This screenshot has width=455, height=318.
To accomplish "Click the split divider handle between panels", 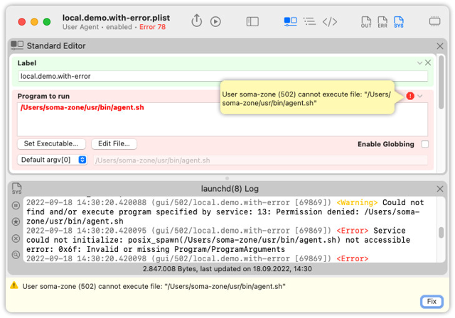I will point(227,178).
